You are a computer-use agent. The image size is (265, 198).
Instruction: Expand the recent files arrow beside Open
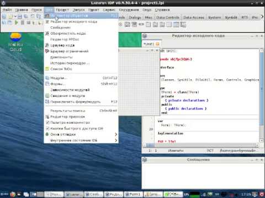[15, 16]
